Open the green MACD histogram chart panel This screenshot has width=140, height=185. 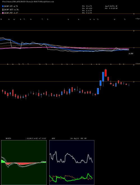(24, 163)
